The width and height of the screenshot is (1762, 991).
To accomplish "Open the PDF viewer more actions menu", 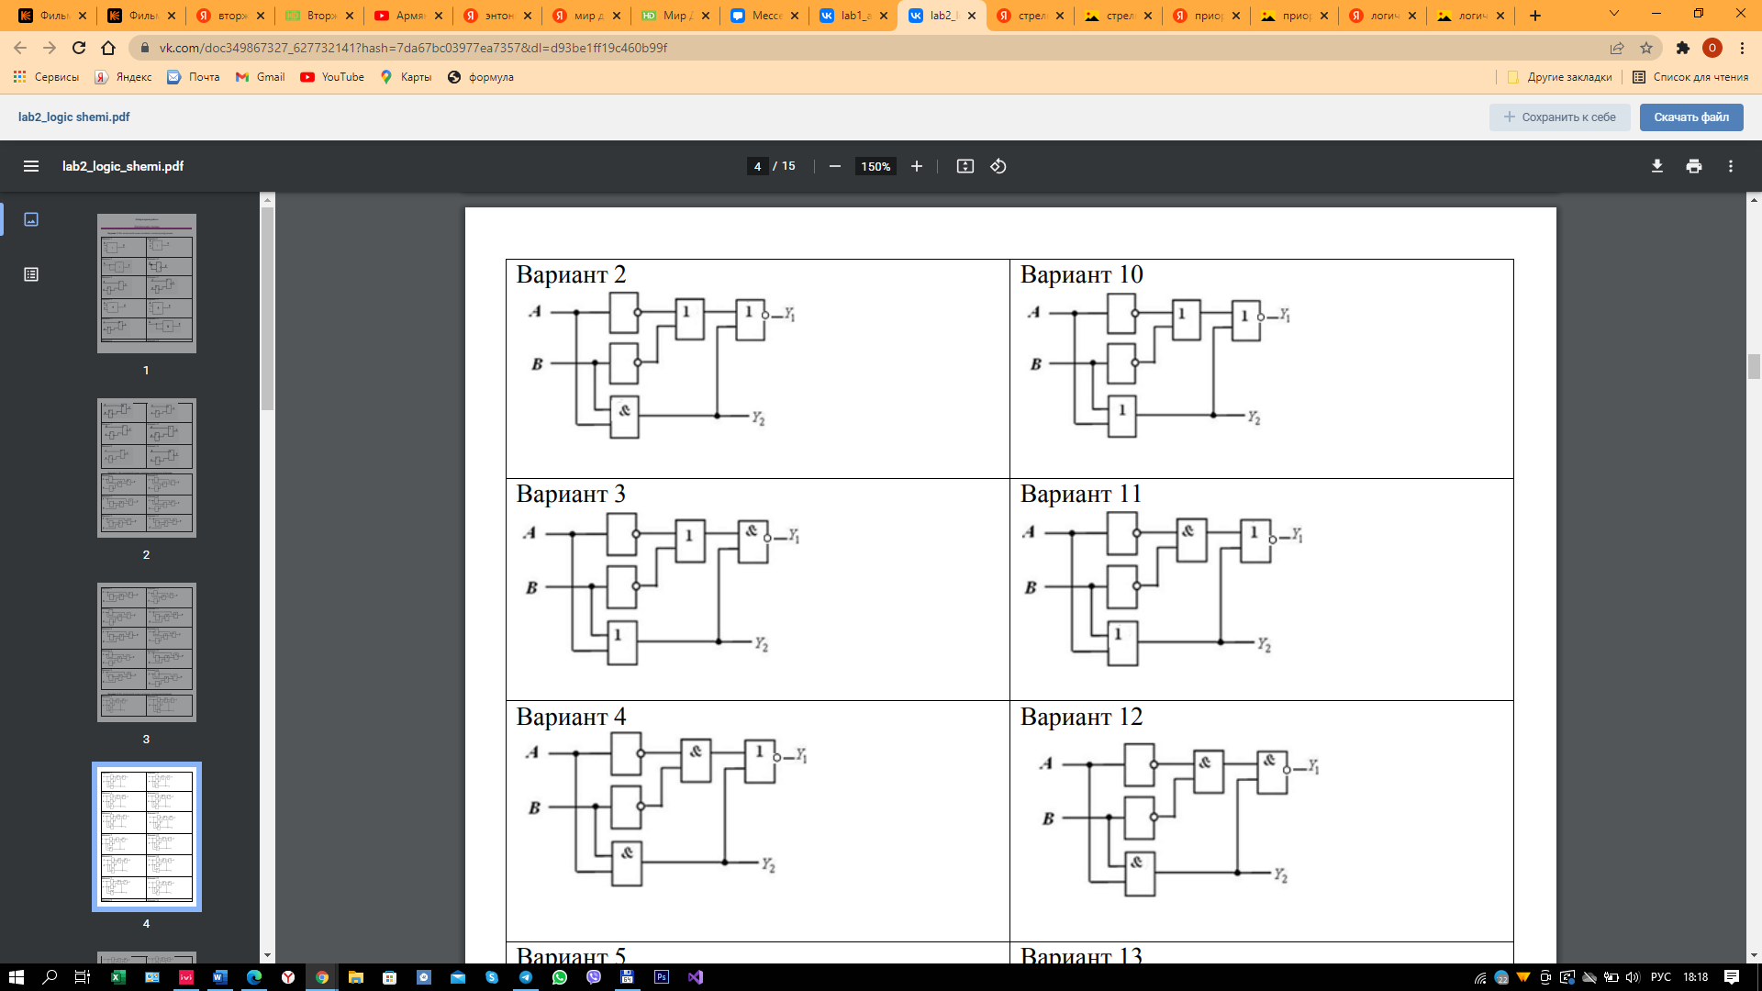I will tap(1731, 166).
